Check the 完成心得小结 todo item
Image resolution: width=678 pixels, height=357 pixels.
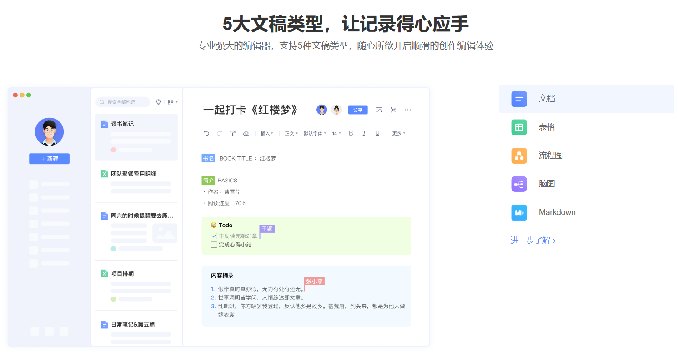pyautogui.click(x=214, y=245)
